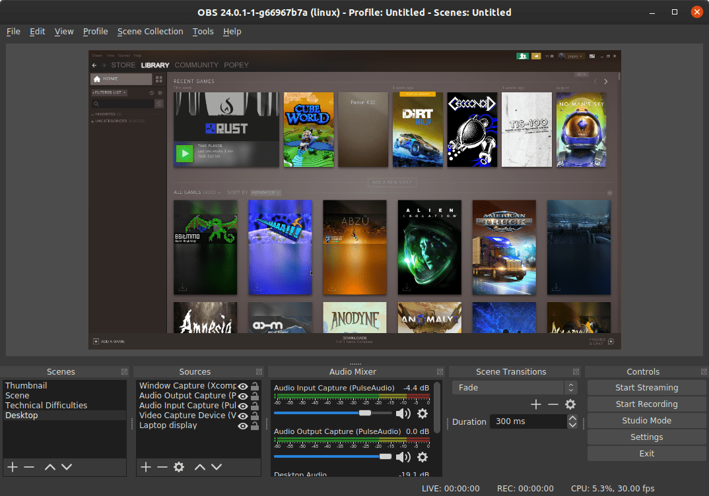Open the Help menu
The height and width of the screenshot is (496, 709).
click(x=232, y=31)
